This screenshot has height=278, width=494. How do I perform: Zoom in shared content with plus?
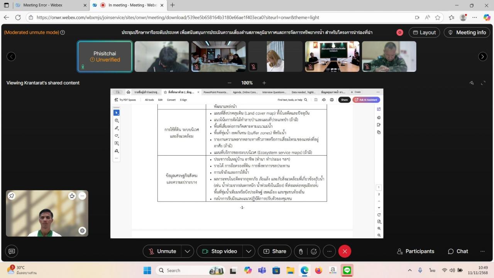pyautogui.click(x=264, y=83)
